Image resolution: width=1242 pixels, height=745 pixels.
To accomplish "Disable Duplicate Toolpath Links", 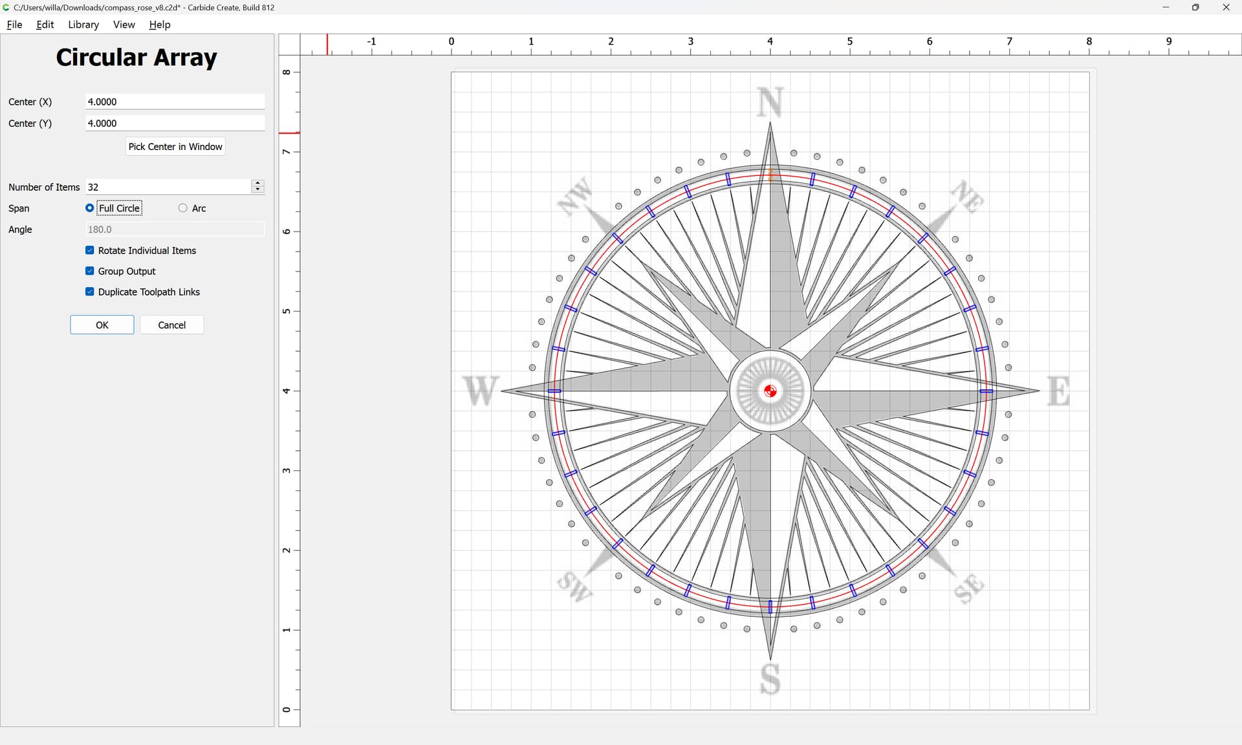I will [90, 292].
